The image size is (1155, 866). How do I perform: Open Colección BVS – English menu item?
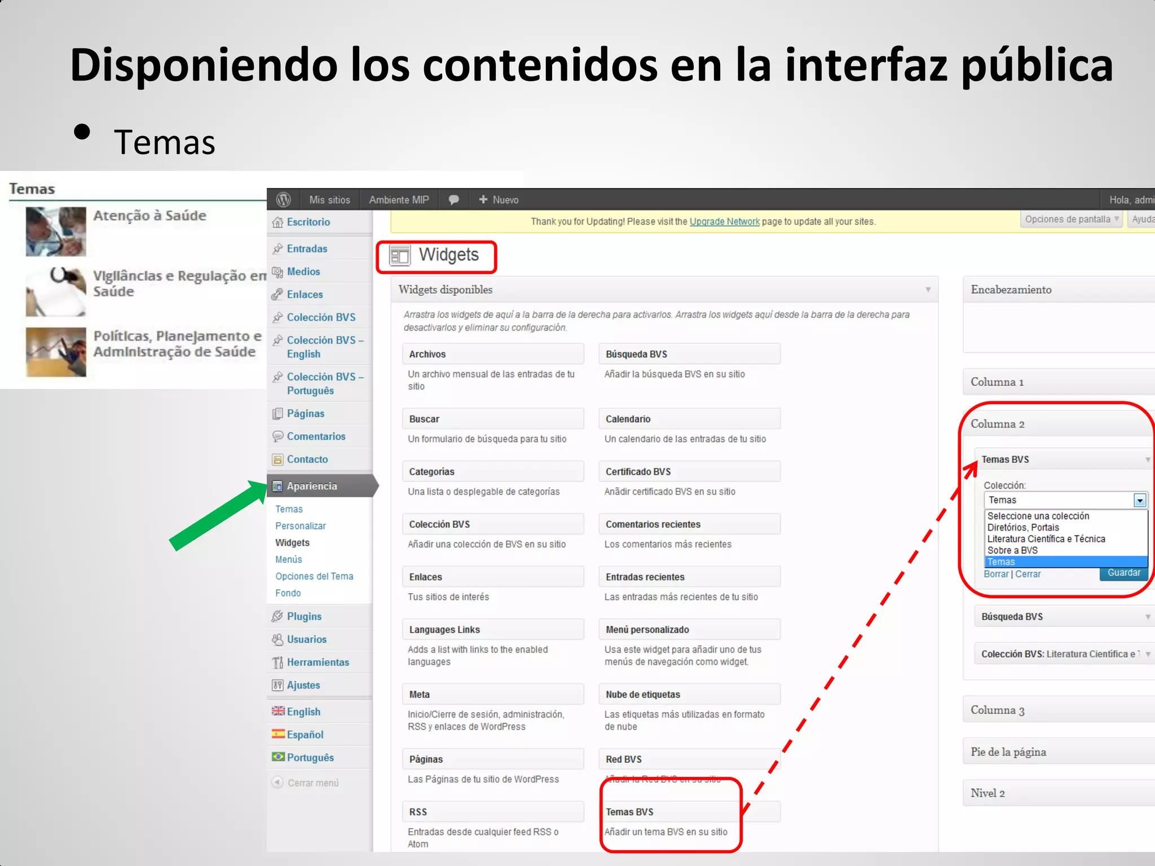coord(325,347)
